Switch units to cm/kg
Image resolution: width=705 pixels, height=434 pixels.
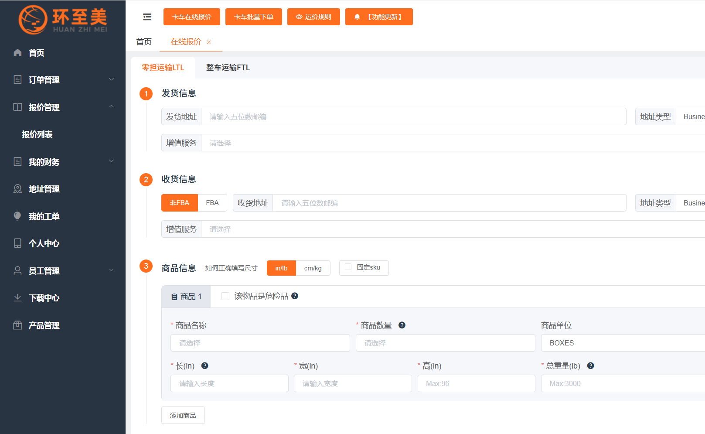coord(313,268)
